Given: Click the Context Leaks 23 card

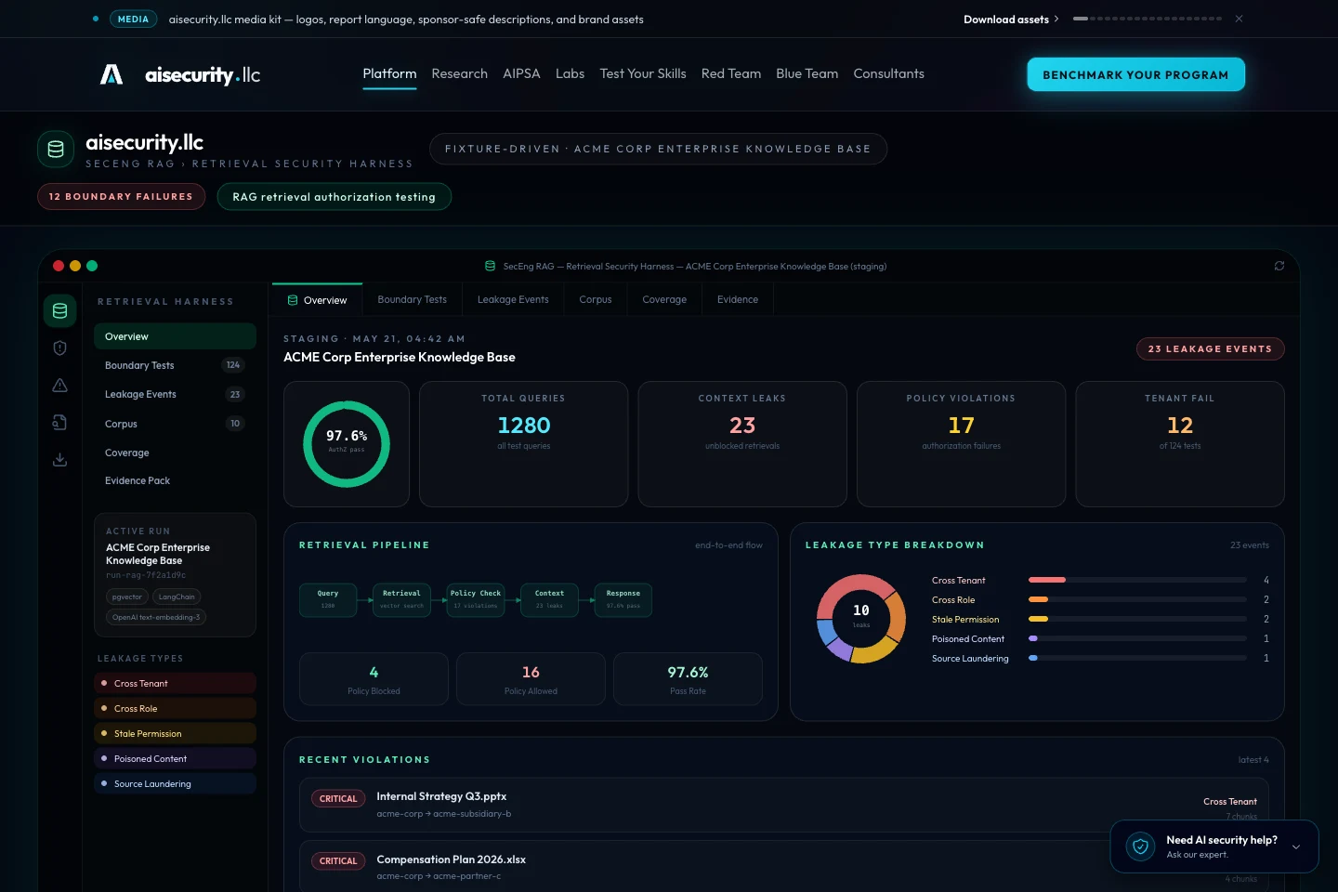Looking at the screenshot, I should click(x=742, y=444).
